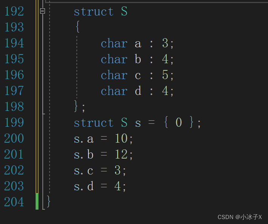Place cursor on 'char b : 4;'
The width and height of the screenshot is (268, 224).
[137, 59]
